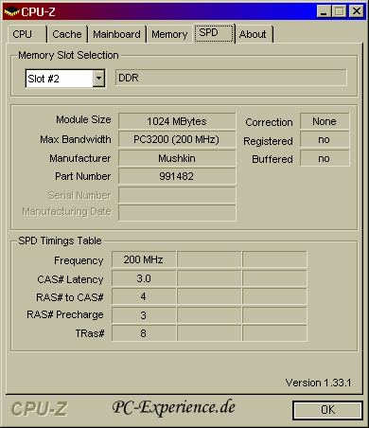Click the Mushkin manufacturer value
Screen dimensions: 369x428
click(x=177, y=158)
